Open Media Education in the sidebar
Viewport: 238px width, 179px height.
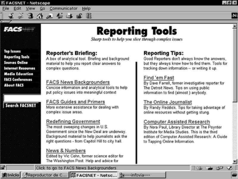pyautogui.click(x=18, y=74)
